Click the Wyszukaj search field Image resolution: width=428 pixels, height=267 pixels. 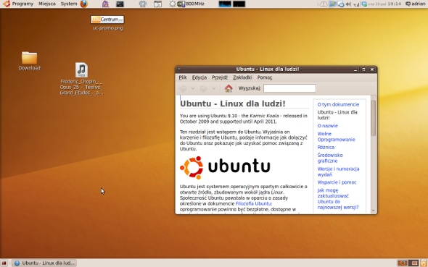pyautogui.click(x=289, y=88)
